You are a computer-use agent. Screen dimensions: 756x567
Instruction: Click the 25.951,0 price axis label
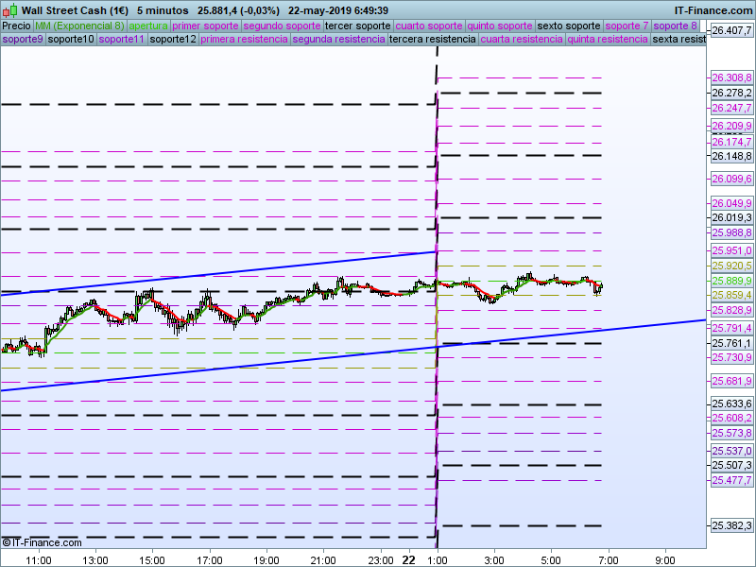(x=731, y=250)
